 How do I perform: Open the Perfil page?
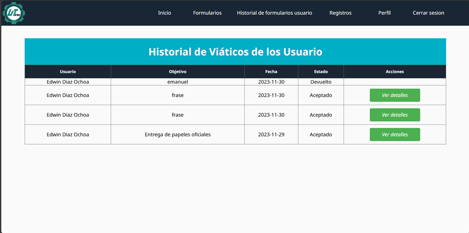click(384, 13)
